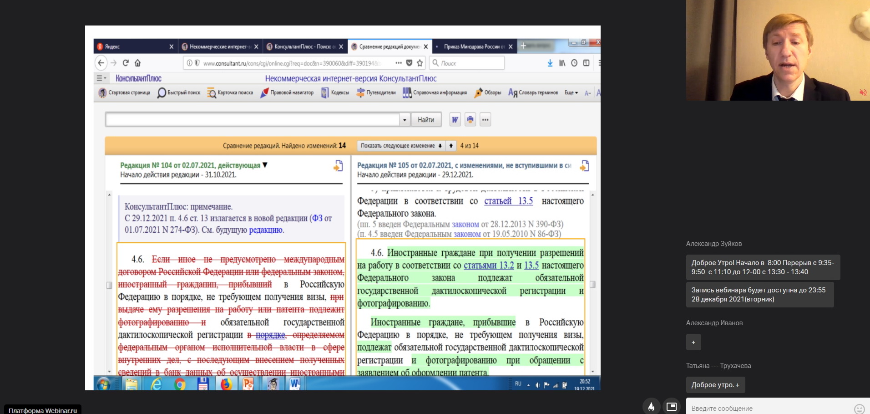
Task: Open the ConsultantPlus hamburger menu
Action: [101, 78]
